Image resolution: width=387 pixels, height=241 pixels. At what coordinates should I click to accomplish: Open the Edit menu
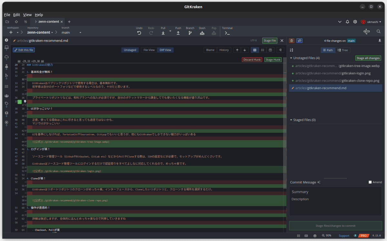[17, 14]
